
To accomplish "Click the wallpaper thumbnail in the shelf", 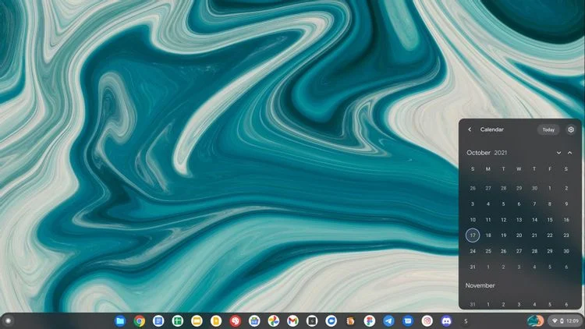I will [x=535, y=320].
